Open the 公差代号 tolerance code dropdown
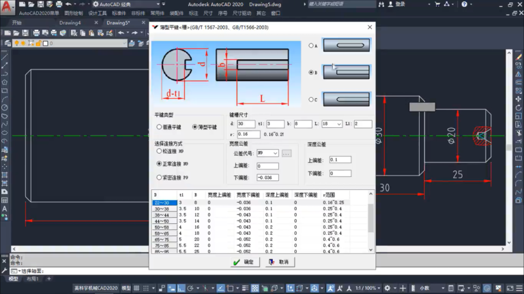This screenshot has height=294, width=524. 275,153
